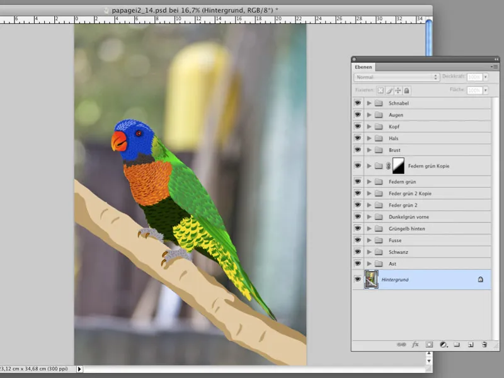Lock position with the move icon
Image resolution: width=504 pixels, height=378 pixels.
[x=398, y=90]
